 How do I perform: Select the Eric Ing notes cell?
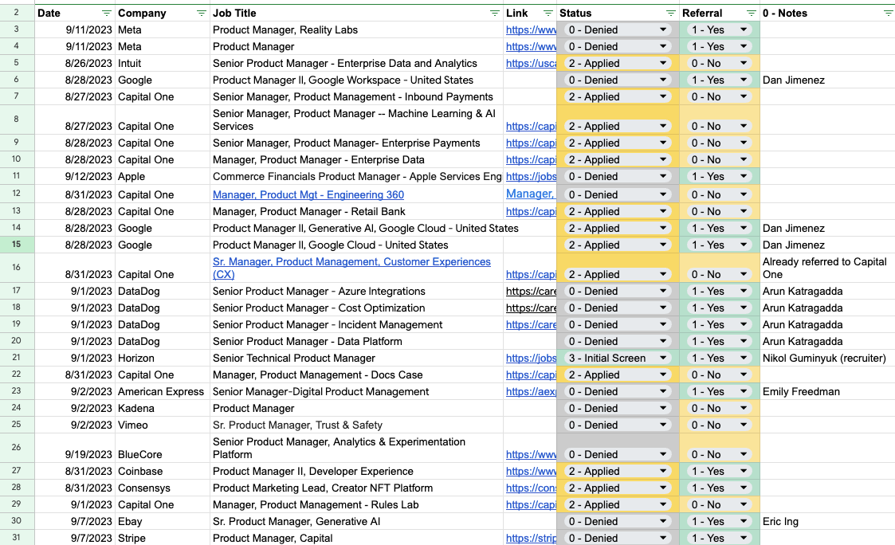pos(827,522)
